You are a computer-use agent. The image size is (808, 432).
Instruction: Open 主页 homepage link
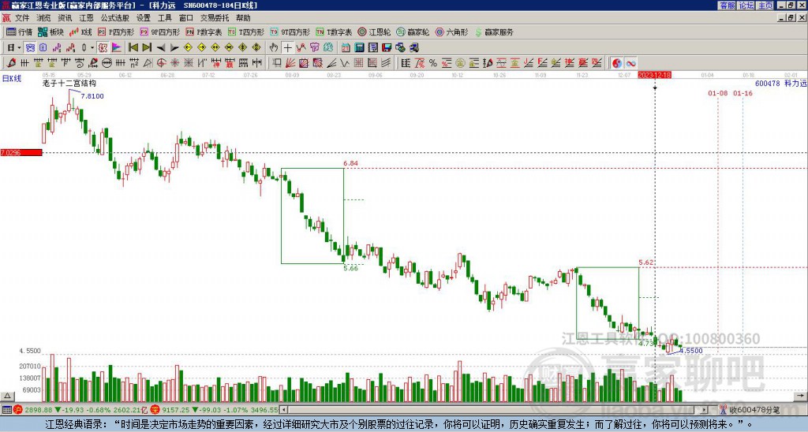click(x=765, y=6)
